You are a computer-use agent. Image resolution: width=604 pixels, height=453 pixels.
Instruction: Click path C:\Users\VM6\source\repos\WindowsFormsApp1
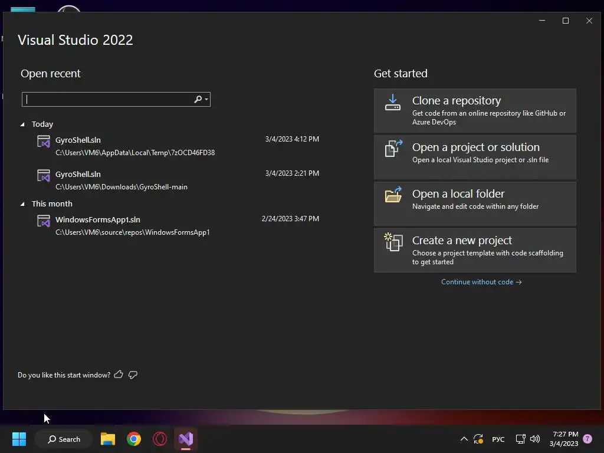[133, 232]
